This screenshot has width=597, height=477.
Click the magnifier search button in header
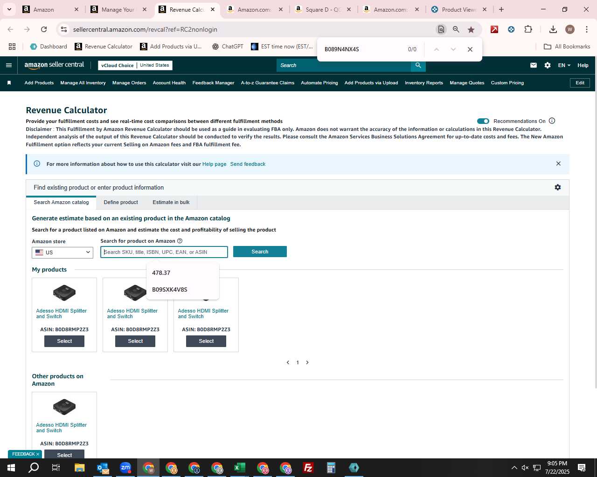pyautogui.click(x=418, y=65)
